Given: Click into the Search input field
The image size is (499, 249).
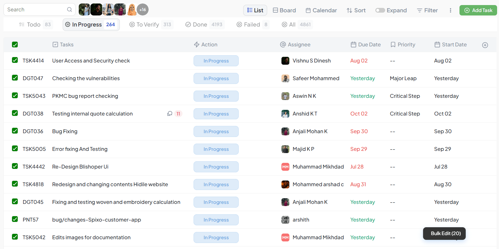Looking at the screenshot, I should coord(35,10).
